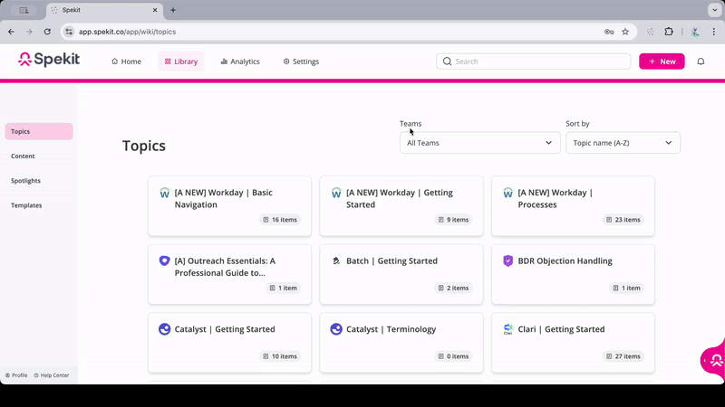Click the Clari Getting Started icon
The width and height of the screenshot is (725, 407).
(x=507, y=329)
